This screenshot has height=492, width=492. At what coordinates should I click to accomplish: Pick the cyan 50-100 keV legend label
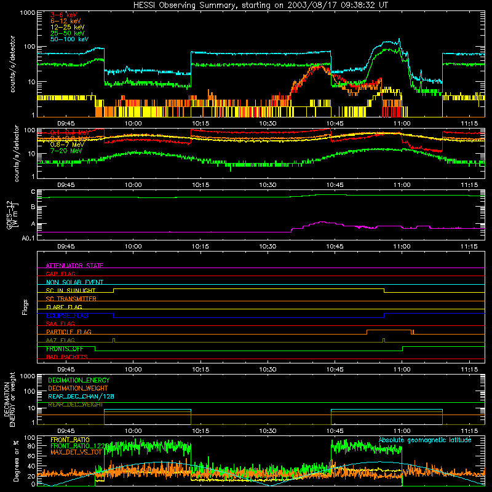(69, 39)
